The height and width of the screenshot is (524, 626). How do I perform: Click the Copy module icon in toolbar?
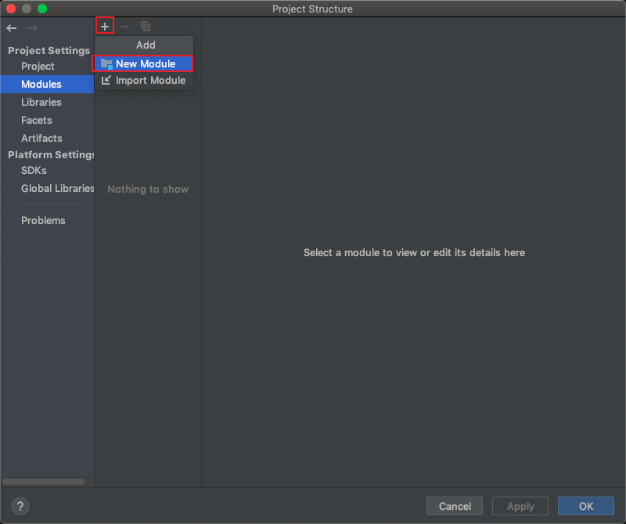click(x=146, y=27)
